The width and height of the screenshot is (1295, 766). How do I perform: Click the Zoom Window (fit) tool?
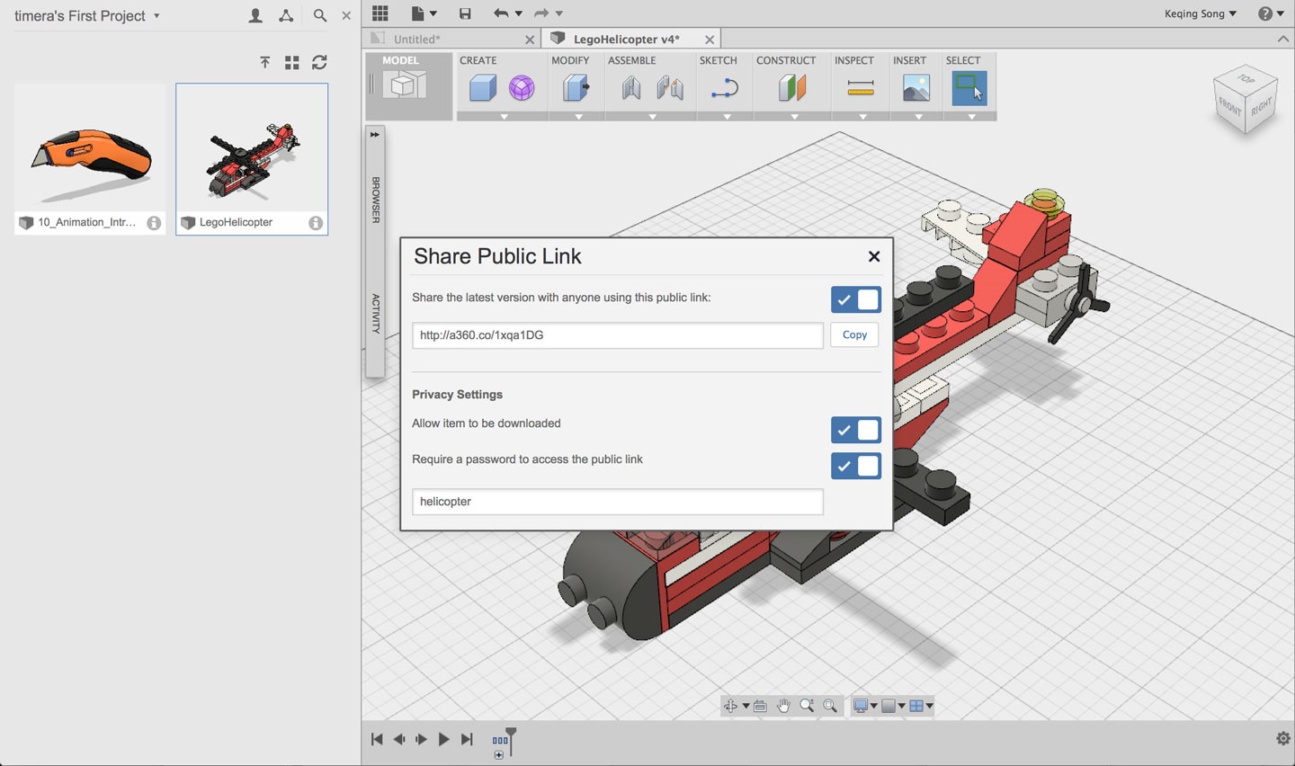click(x=830, y=706)
